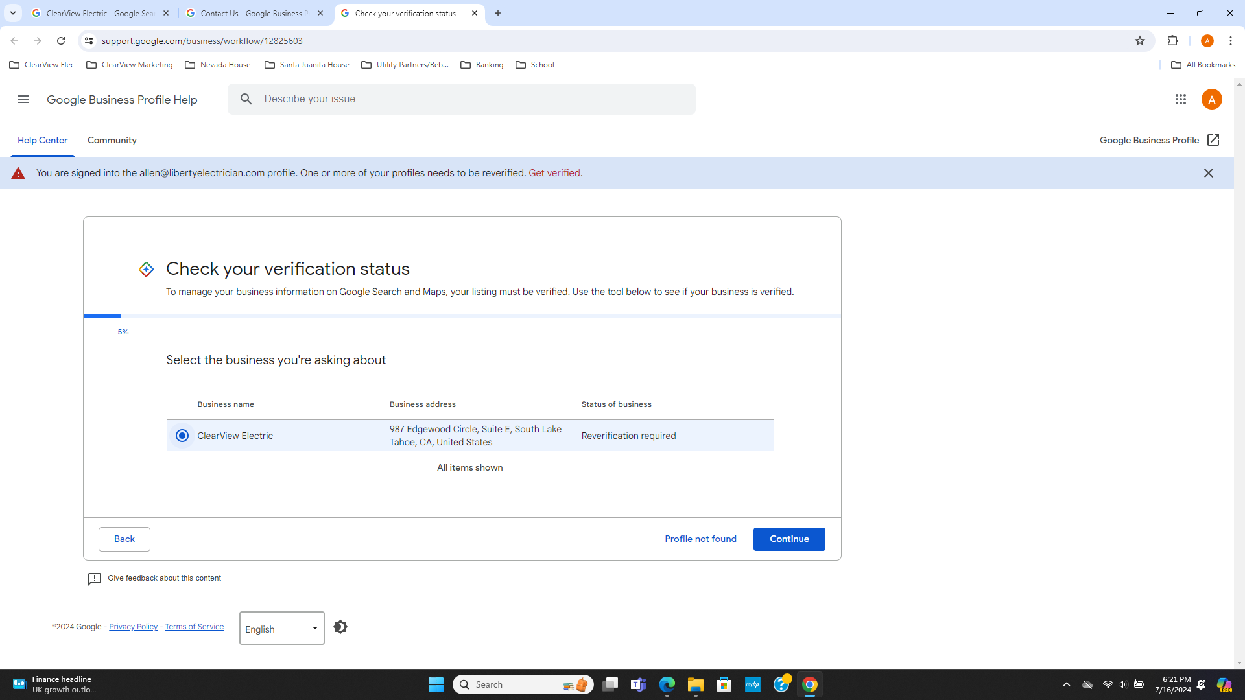Dismiss the reverification warning banner
The height and width of the screenshot is (700, 1245).
(1209, 173)
